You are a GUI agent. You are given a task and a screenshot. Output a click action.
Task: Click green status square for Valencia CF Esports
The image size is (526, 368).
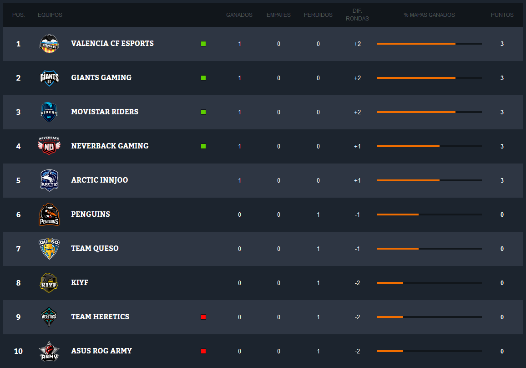pyautogui.click(x=203, y=44)
